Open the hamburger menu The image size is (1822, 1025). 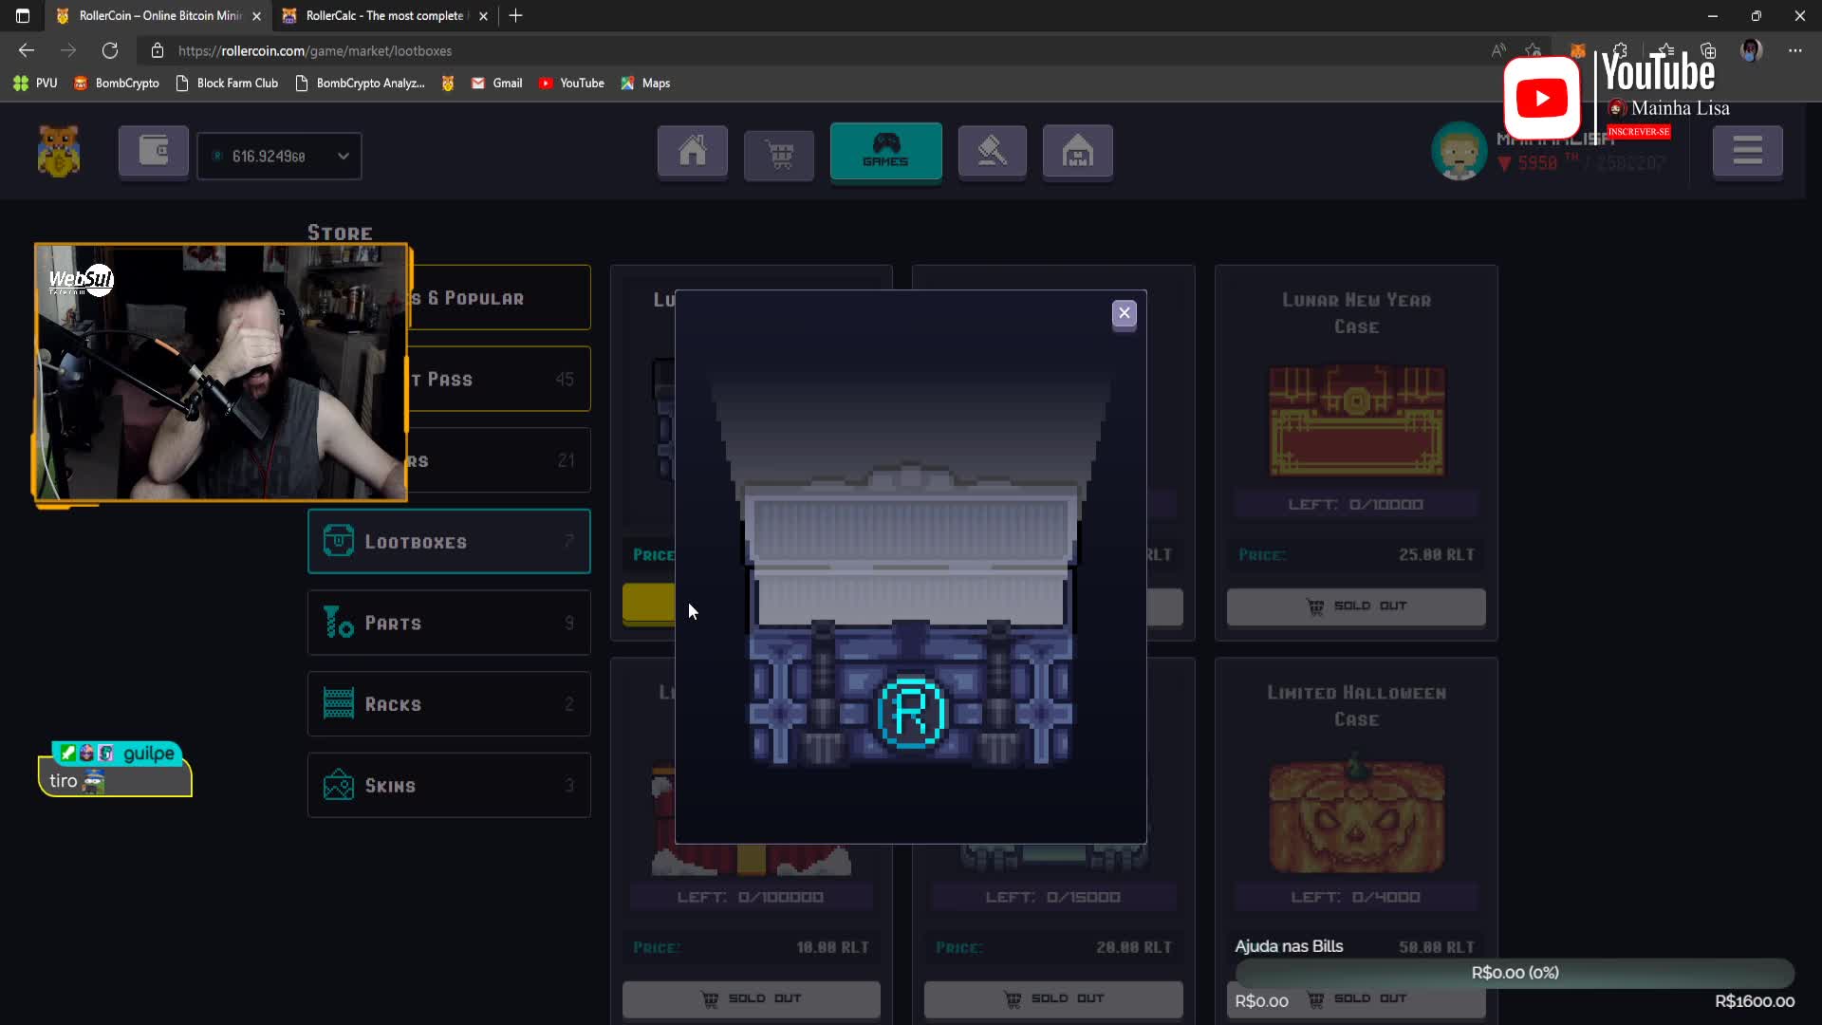tap(1747, 151)
